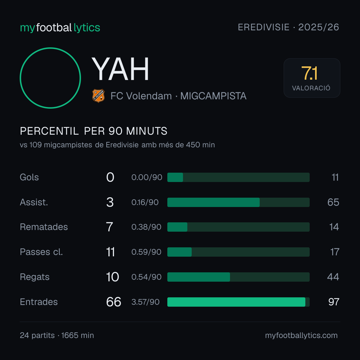This screenshot has height=360, width=360.
Task: Click the Gols percentile bar
Action: tap(238, 177)
